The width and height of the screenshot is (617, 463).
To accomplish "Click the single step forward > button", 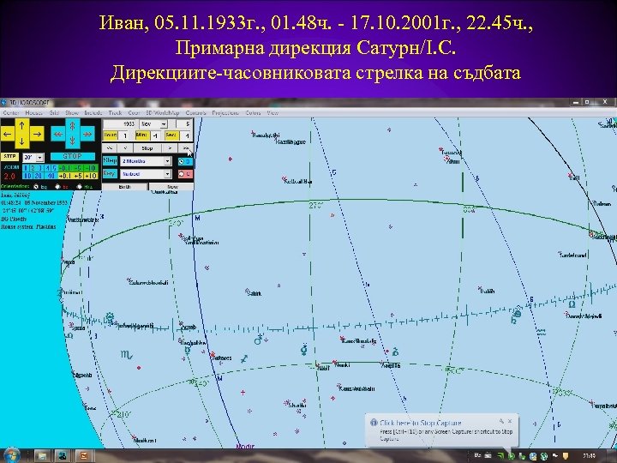I will click(x=169, y=148).
